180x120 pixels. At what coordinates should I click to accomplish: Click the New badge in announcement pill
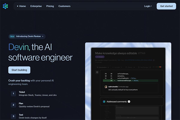tap(12, 36)
